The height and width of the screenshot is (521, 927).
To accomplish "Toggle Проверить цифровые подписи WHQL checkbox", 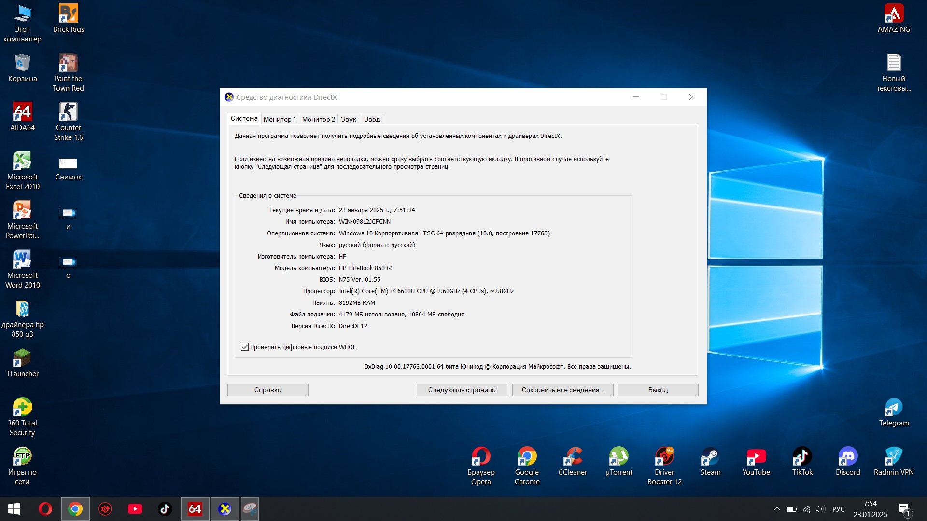I will tap(245, 347).
